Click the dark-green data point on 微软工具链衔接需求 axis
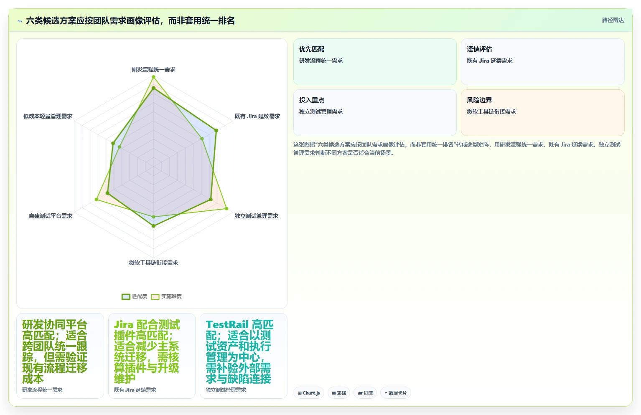The height and width of the screenshot is (415, 641). (x=153, y=226)
